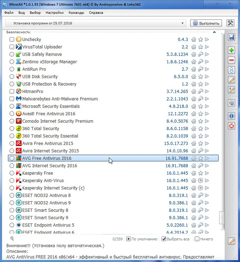Open the Команды menu
This screenshot has width=240, height=262.
(76, 13)
